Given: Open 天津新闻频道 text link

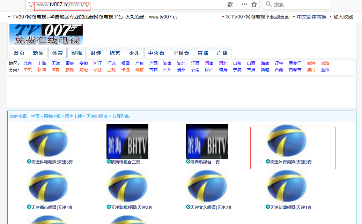Looking at the screenshot, I should [290, 207].
